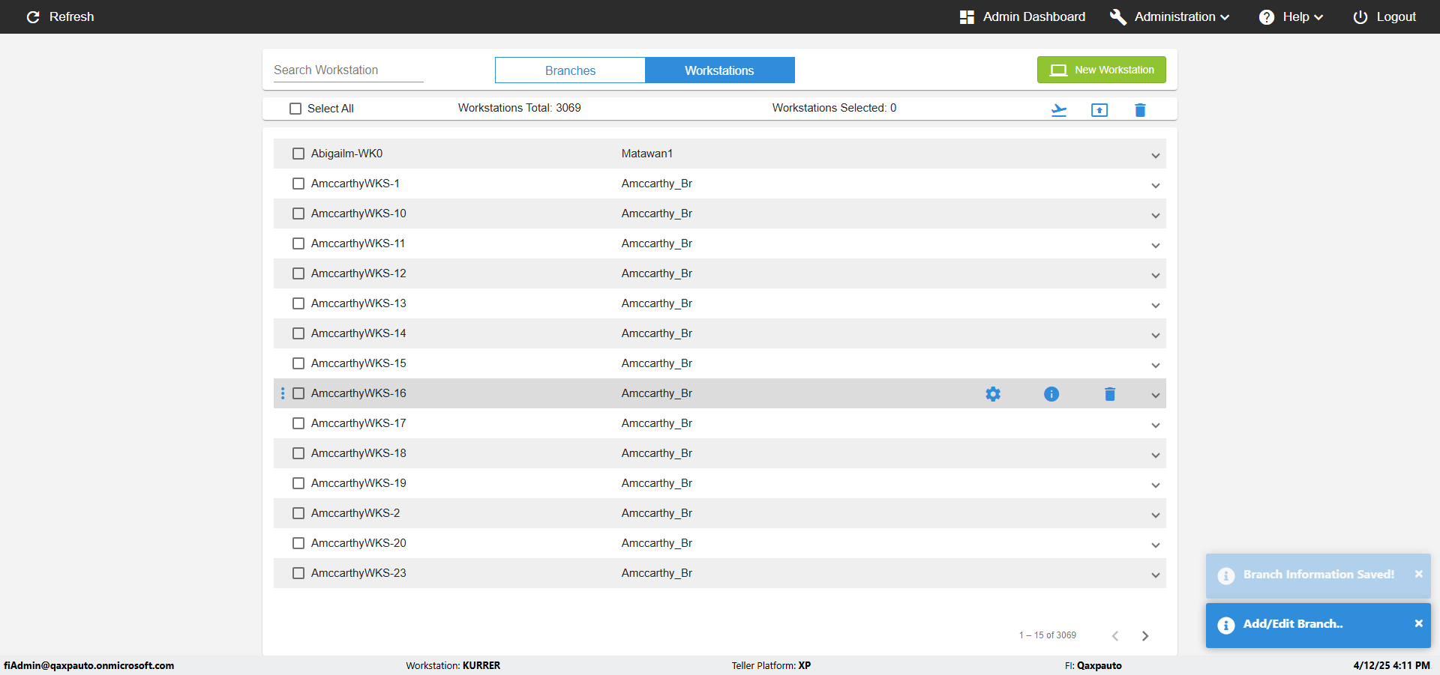This screenshot has height=675, width=1440.
Task: Click workstation name AmccarthyWKS-17
Action: pyautogui.click(x=358, y=423)
